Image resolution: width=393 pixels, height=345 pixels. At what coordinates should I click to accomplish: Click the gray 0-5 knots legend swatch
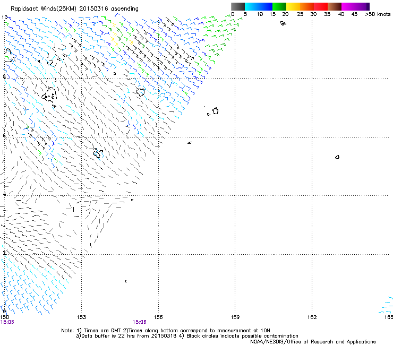[238, 6]
